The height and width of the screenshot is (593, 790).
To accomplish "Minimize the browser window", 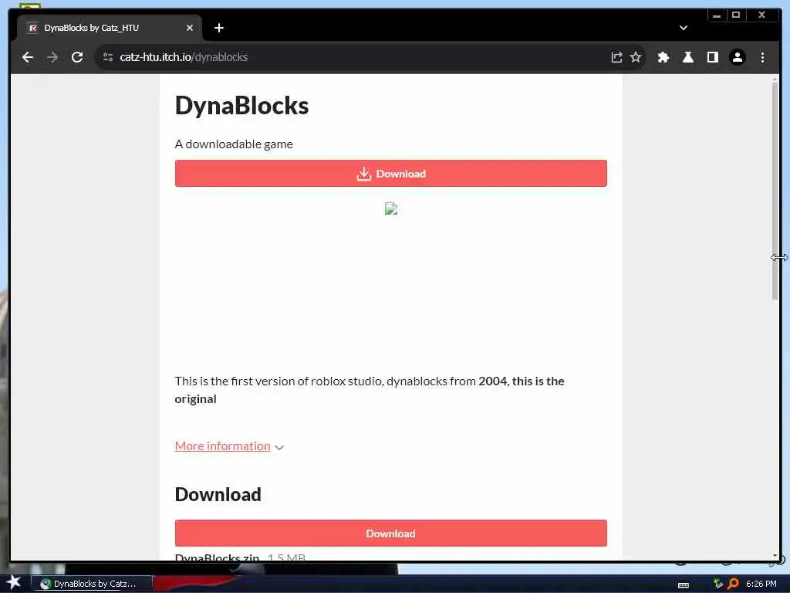I will point(717,15).
